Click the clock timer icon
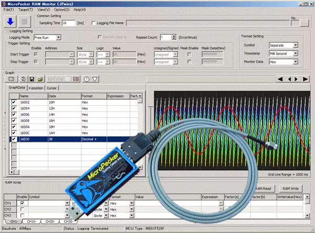This screenshot has width=315, height=233. click(86, 79)
